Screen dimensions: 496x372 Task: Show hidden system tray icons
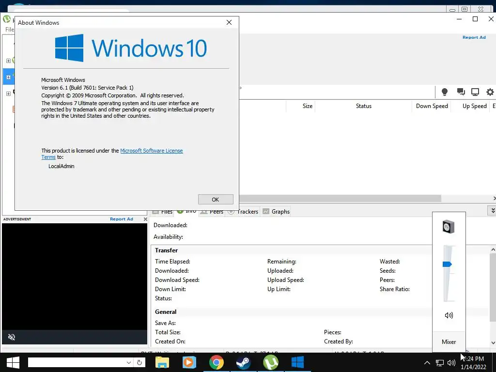point(427,363)
